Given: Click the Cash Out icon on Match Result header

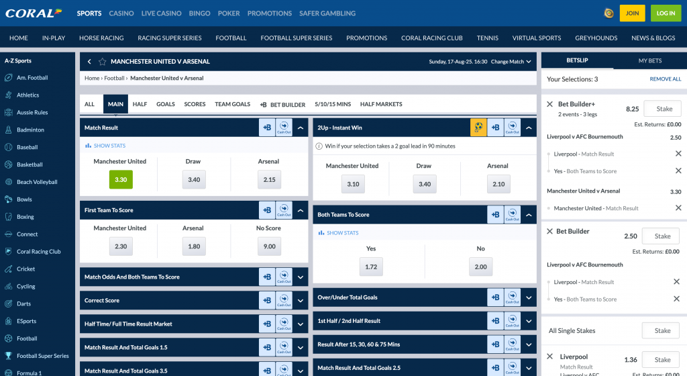Looking at the screenshot, I should pyautogui.click(x=284, y=128).
